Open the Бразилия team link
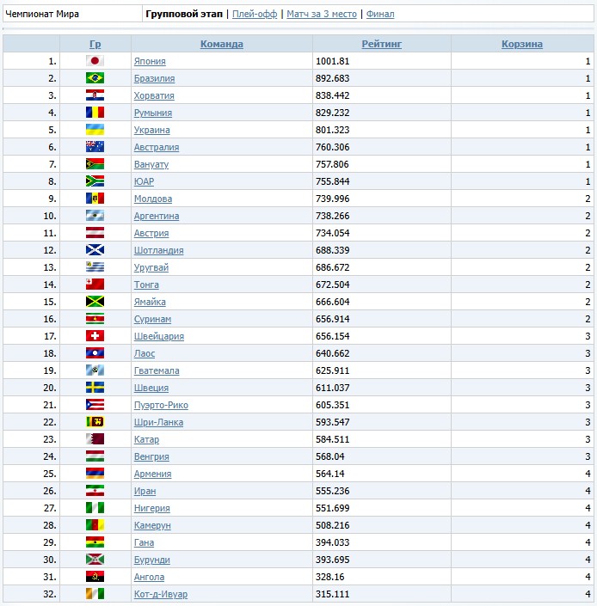Image resolution: width=597 pixels, height=606 pixels. (154, 78)
